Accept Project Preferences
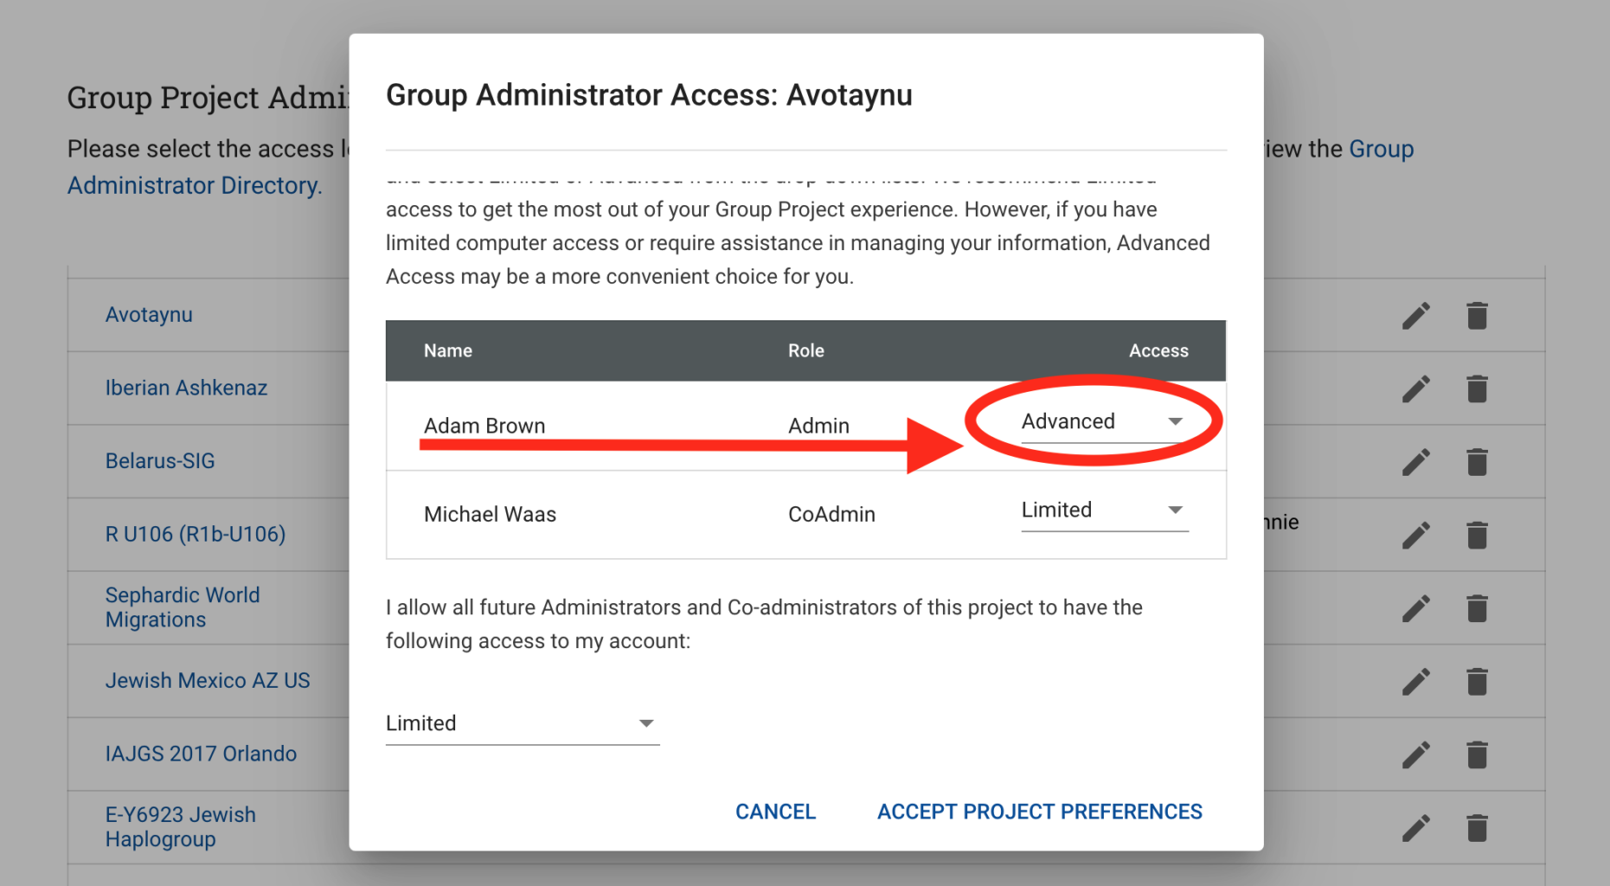Image resolution: width=1610 pixels, height=886 pixels. (1039, 812)
